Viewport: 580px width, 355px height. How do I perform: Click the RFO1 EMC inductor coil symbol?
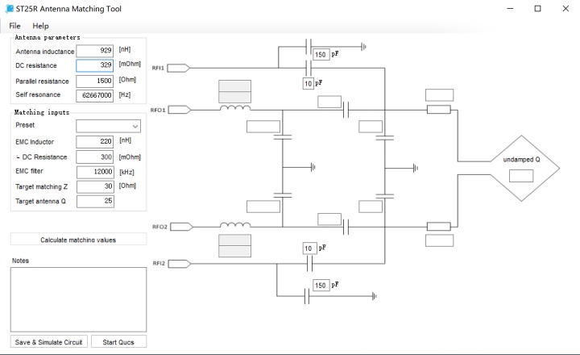[235, 108]
